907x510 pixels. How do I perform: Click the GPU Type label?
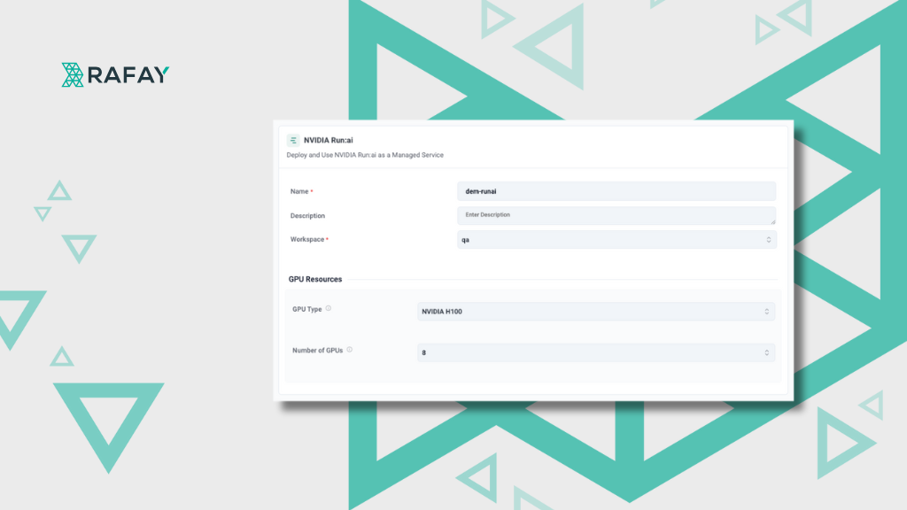click(x=307, y=309)
